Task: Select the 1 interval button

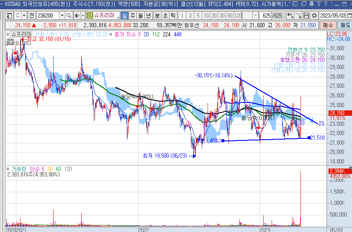Action: tap(182, 16)
